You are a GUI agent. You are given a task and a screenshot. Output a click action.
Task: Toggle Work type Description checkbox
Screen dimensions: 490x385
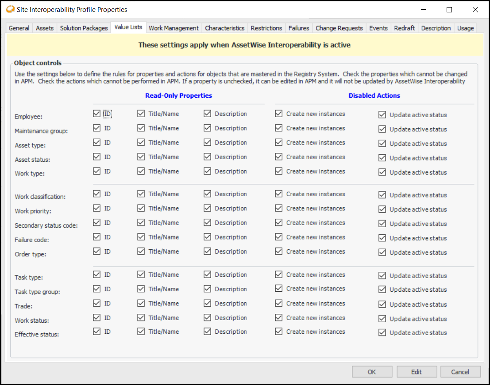[208, 171]
